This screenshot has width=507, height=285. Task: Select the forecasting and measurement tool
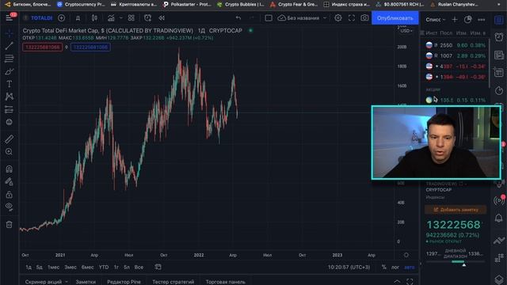coord(9,109)
